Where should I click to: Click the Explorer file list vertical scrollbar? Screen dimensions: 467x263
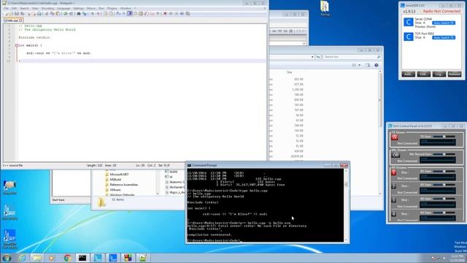click(380, 133)
